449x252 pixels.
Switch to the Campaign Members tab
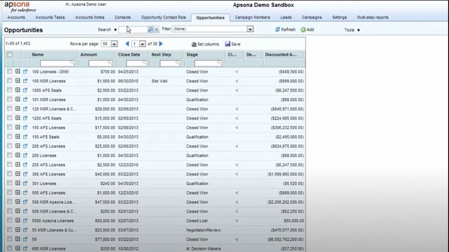click(x=253, y=18)
